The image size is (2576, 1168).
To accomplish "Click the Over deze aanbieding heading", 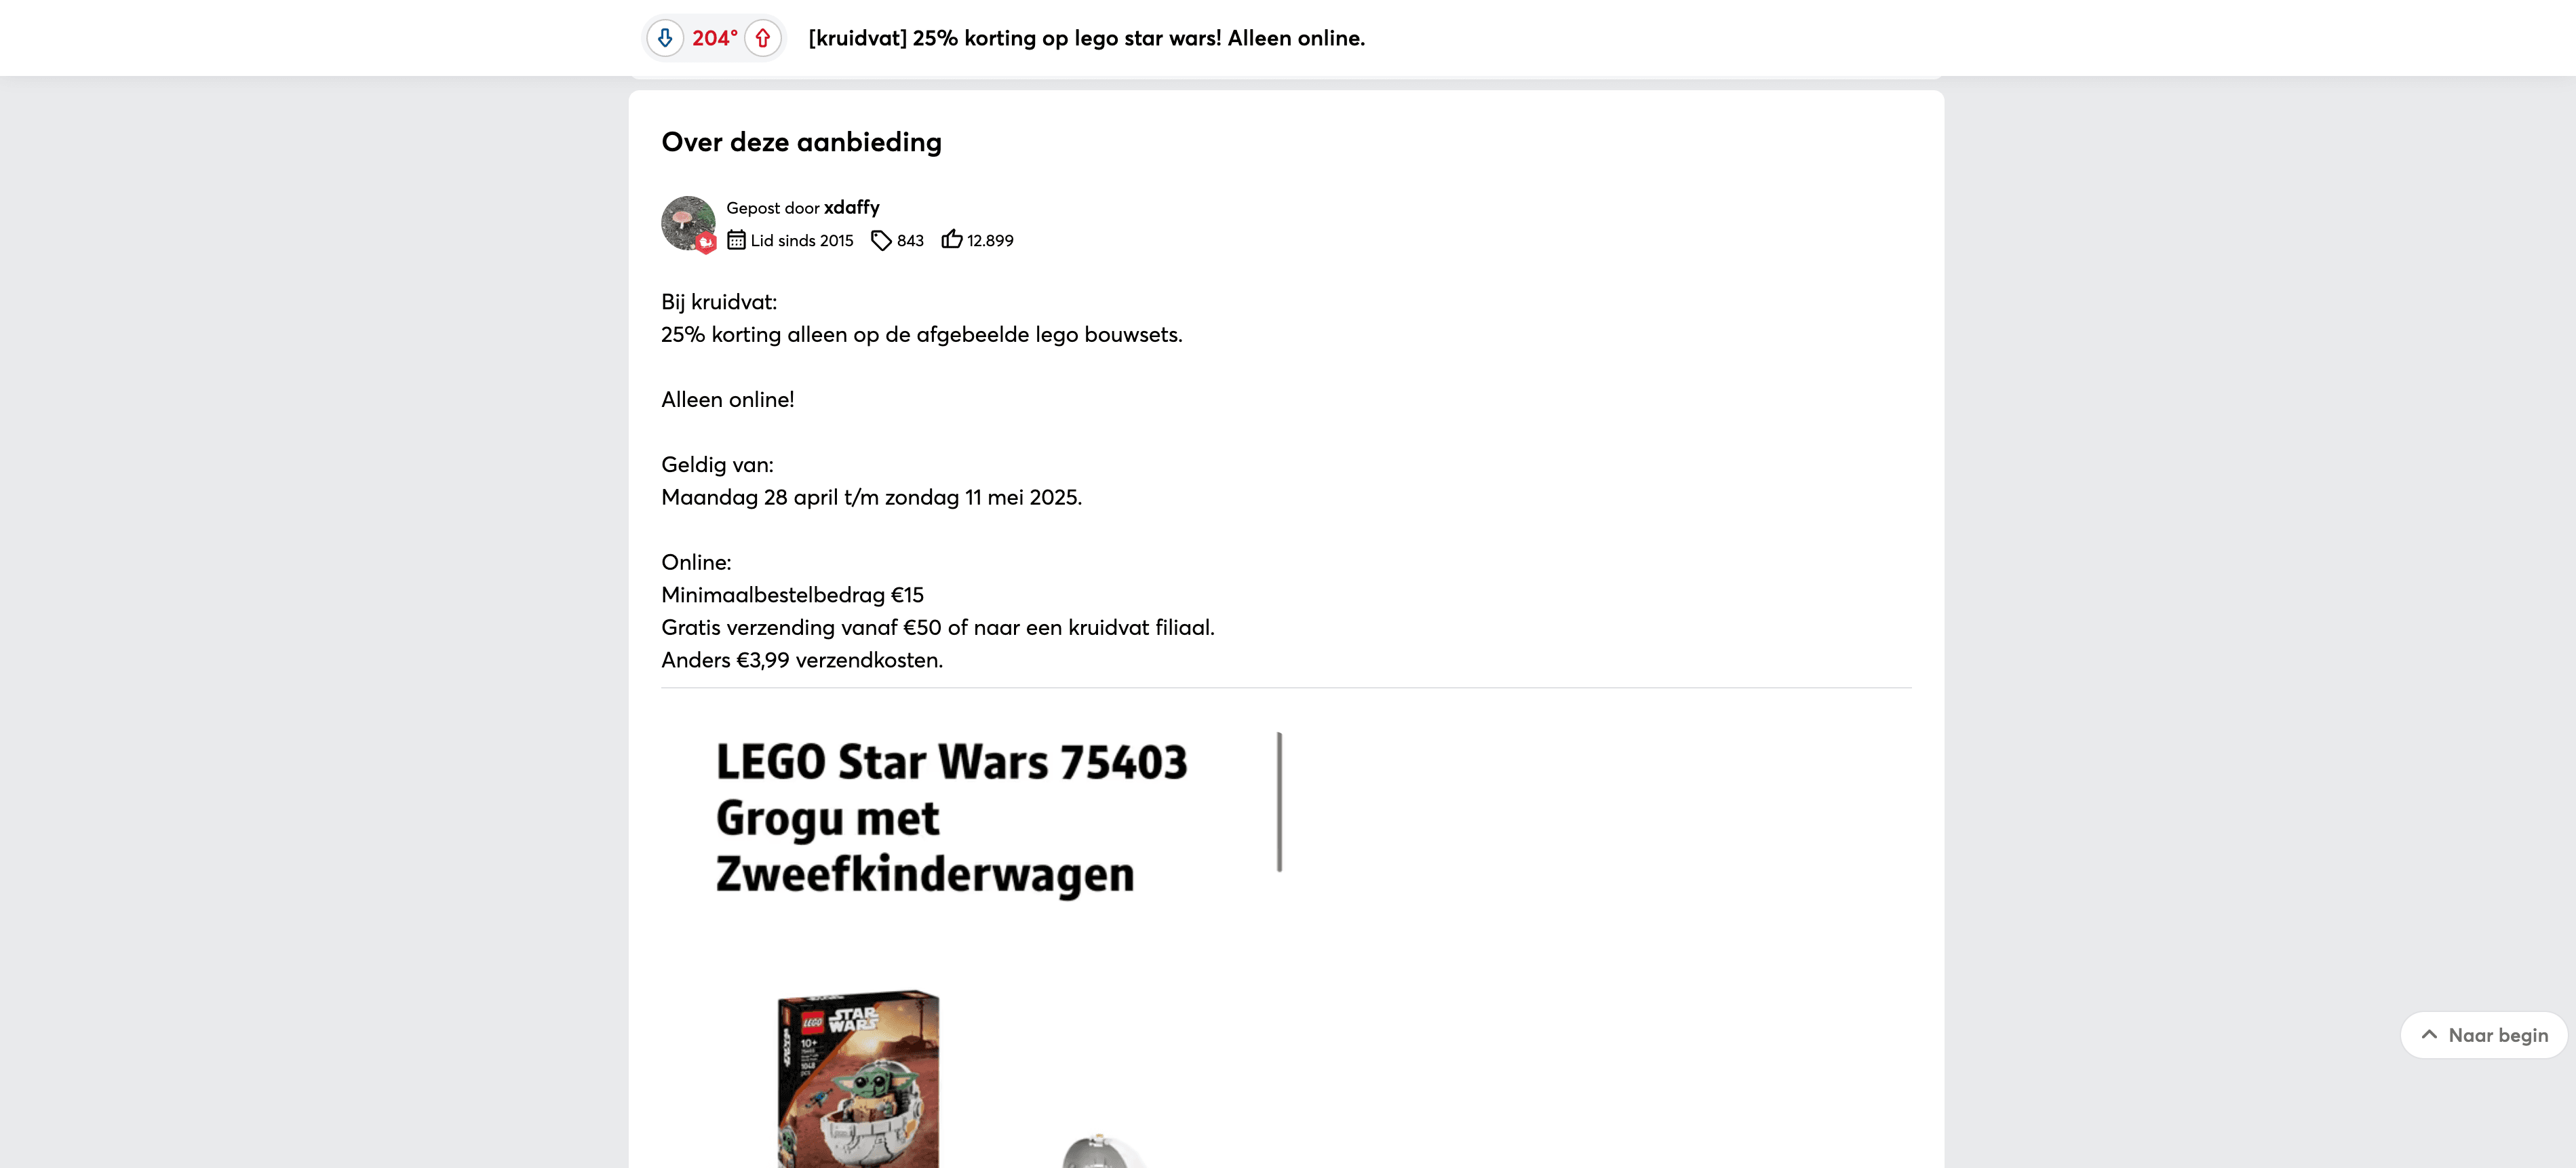I will [x=801, y=142].
